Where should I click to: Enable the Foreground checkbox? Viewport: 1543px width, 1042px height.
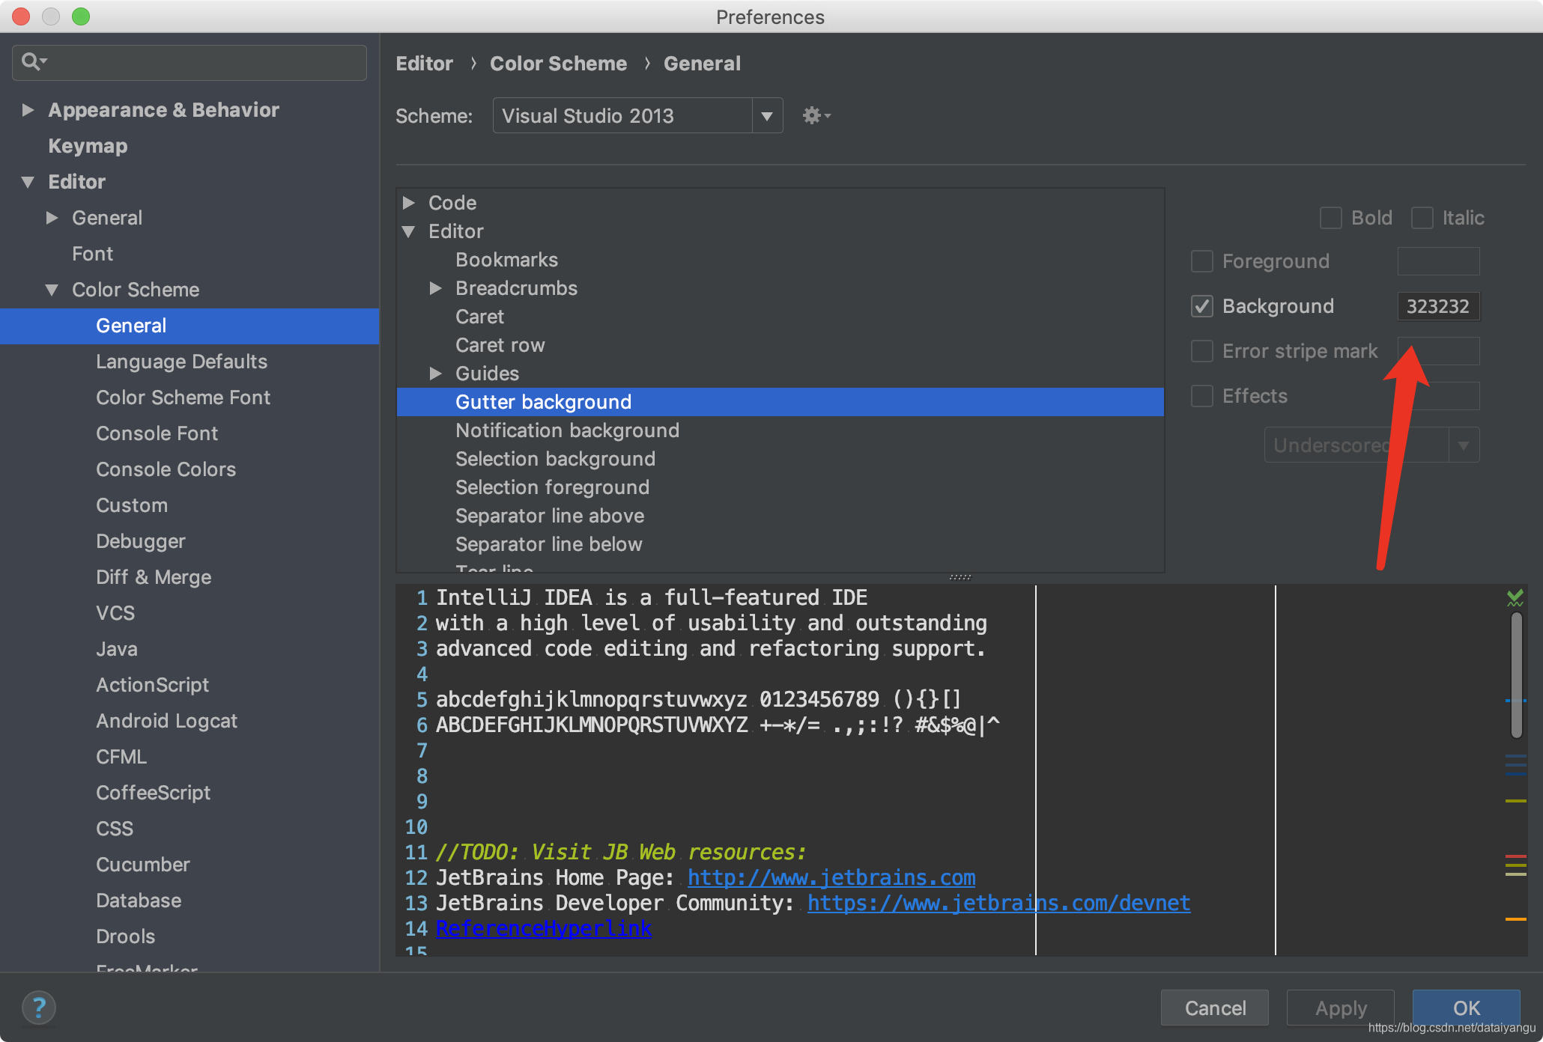pyautogui.click(x=1202, y=261)
